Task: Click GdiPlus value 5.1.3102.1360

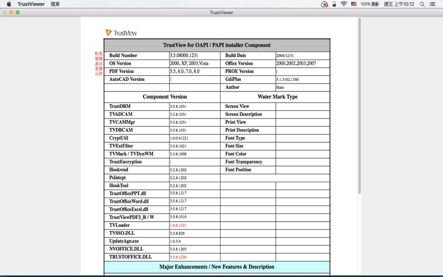Action: click(287, 79)
